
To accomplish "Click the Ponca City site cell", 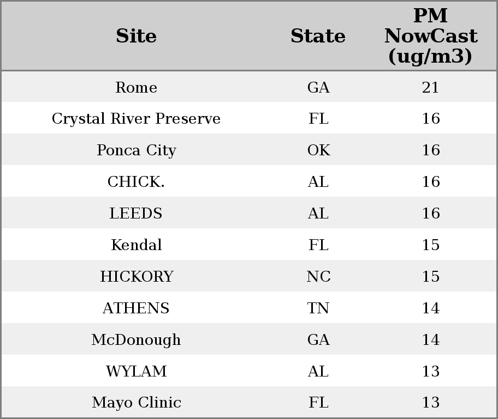I will click(x=136, y=150).
